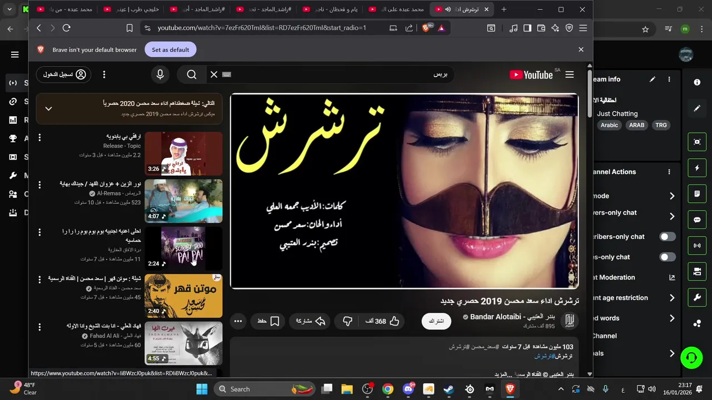Switch to the يام و قحطان tab
This screenshot has height=400, width=712.
329,9
